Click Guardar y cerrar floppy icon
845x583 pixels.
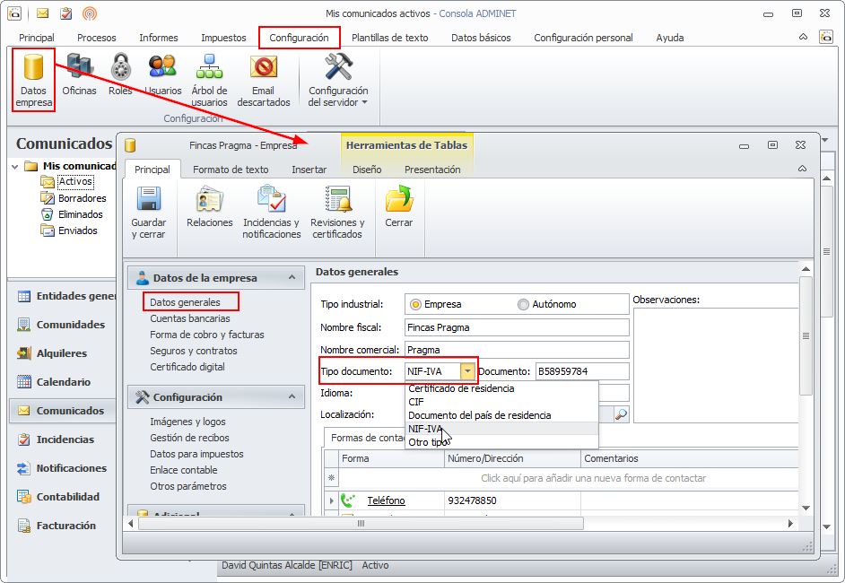(149, 213)
